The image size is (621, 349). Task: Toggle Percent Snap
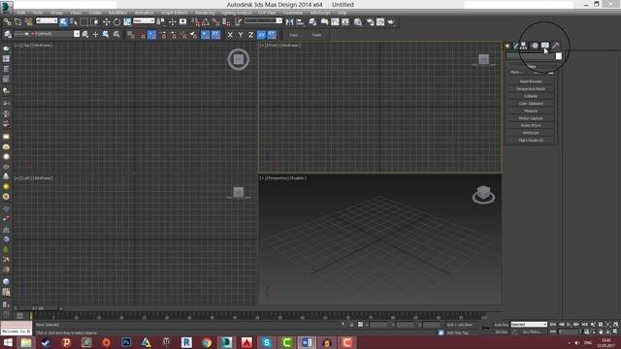pos(215,21)
